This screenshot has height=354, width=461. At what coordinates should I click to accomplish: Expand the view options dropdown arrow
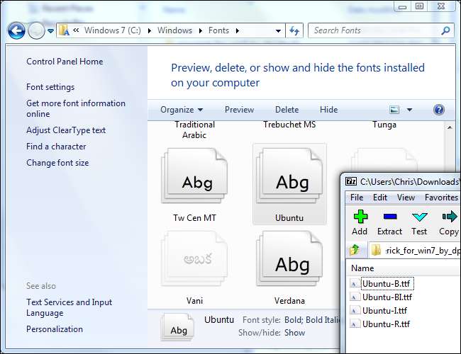point(409,110)
